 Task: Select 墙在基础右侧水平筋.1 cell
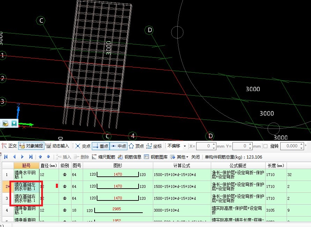pos(27,198)
